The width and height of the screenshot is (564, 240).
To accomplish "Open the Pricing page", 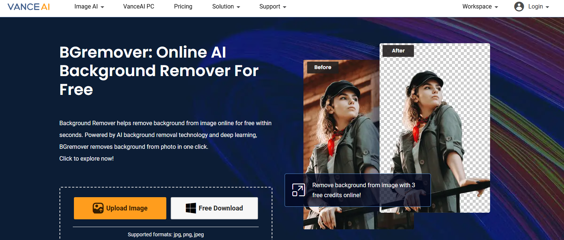I will click(x=183, y=7).
